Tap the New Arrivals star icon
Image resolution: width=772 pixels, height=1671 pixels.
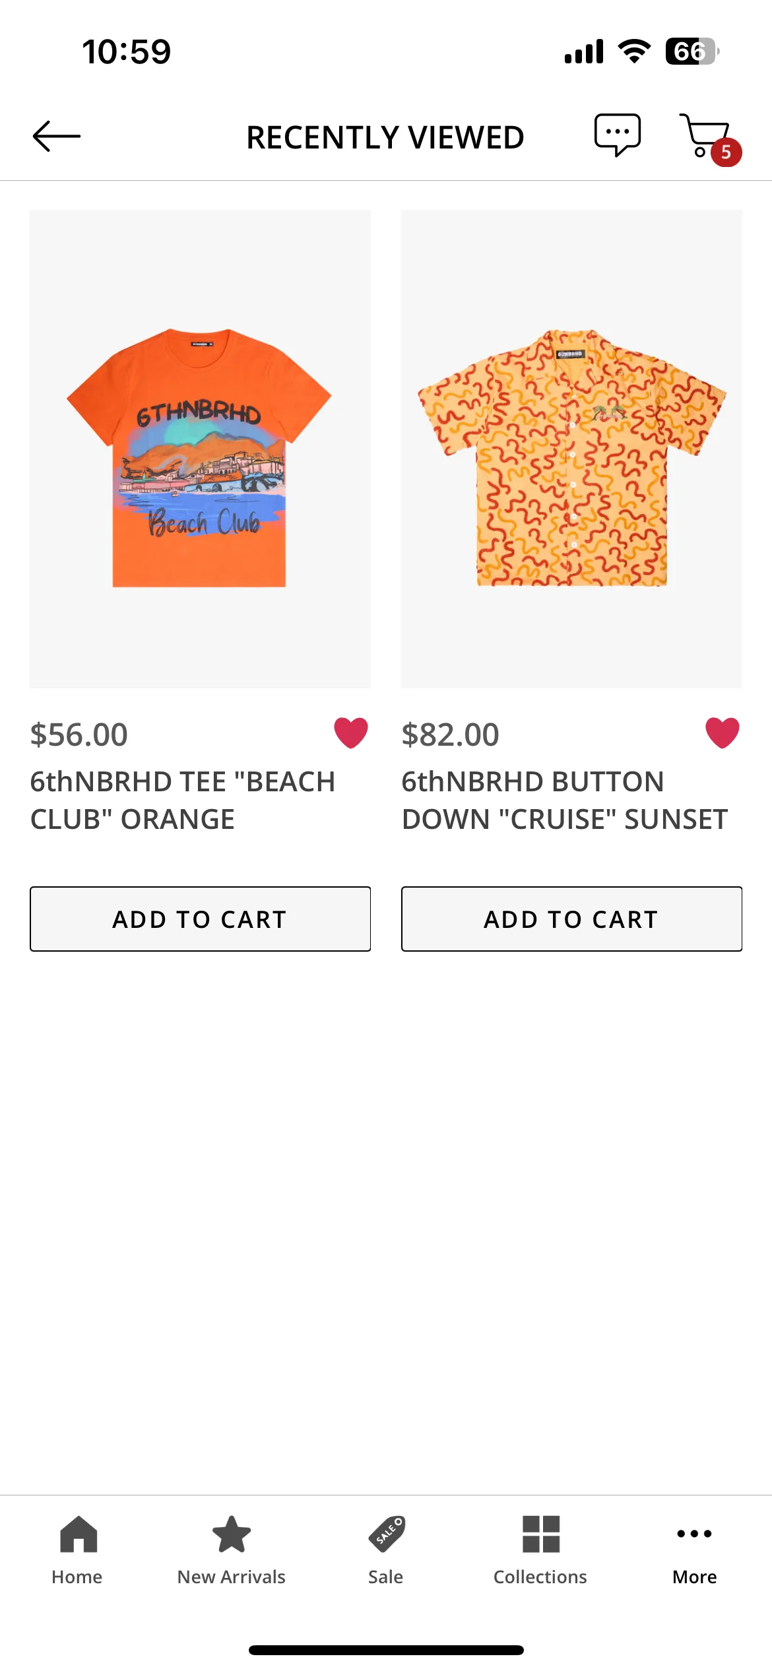(232, 1534)
